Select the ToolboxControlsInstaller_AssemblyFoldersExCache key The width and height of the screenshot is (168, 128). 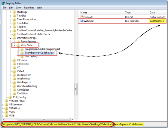click(x=44, y=30)
